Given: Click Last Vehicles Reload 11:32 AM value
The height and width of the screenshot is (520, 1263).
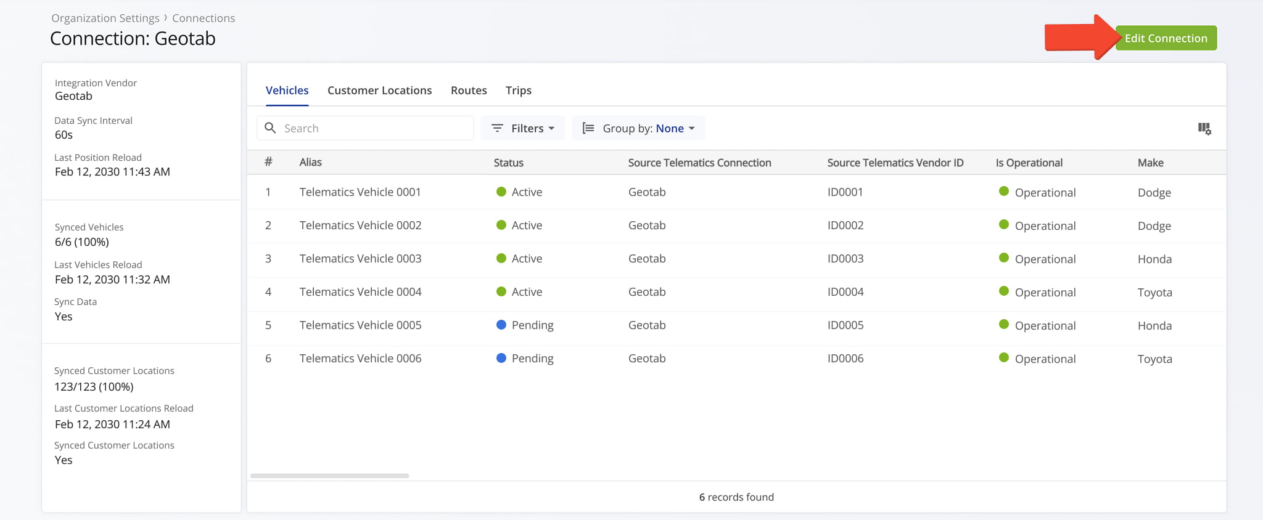Looking at the screenshot, I should pyautogui.click(x=112, y=280).
